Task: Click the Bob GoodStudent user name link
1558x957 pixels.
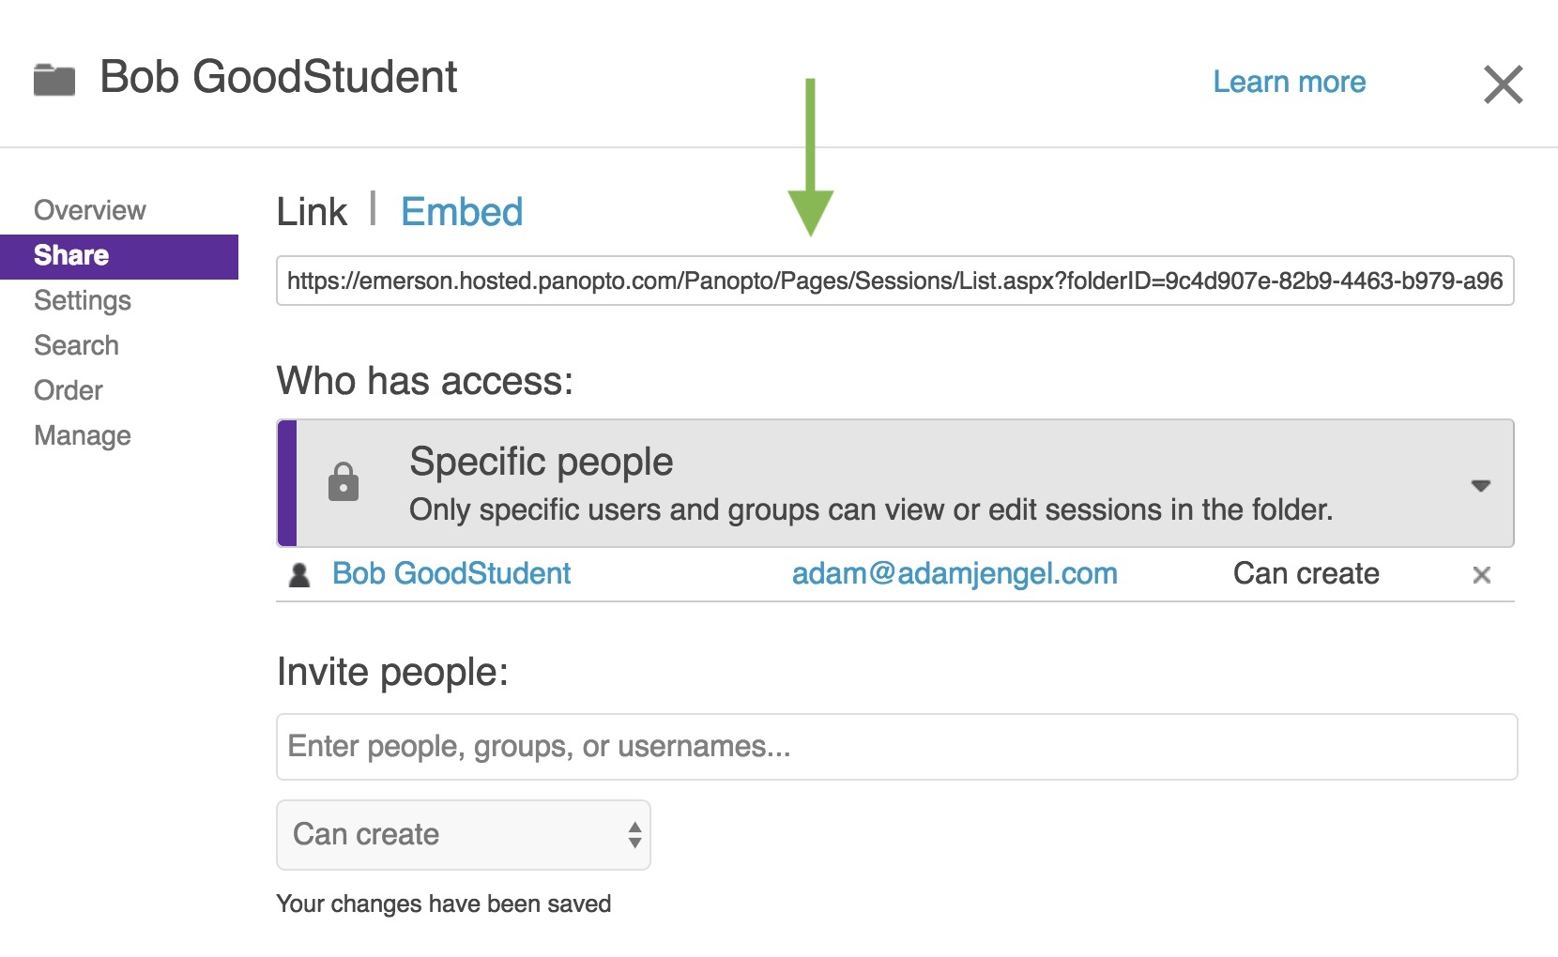Action: tap(451, 573)
